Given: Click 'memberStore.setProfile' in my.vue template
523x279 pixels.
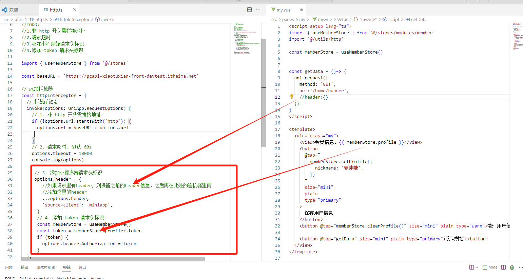Looking at the screenshot, I should click(338, 161).
